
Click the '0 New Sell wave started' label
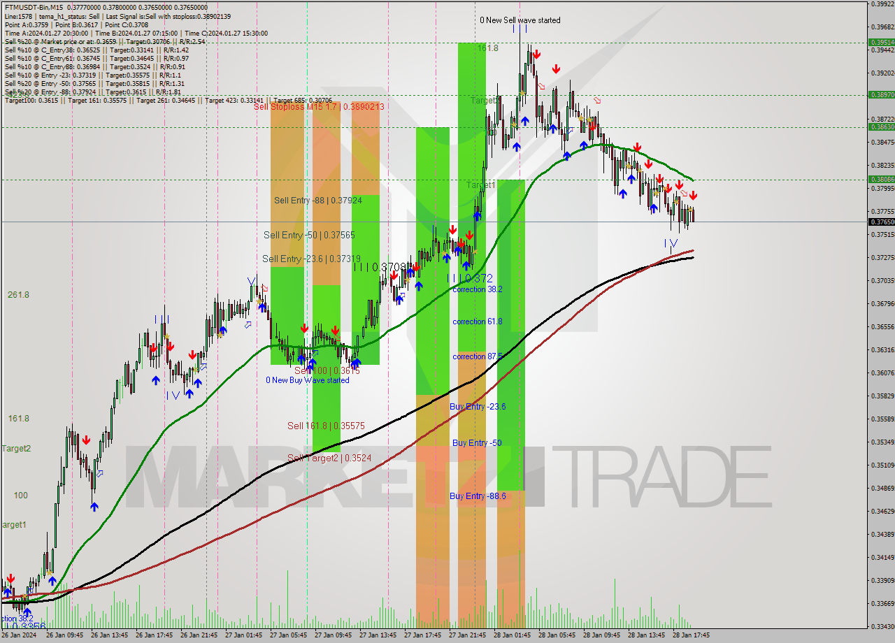[520, 20]
